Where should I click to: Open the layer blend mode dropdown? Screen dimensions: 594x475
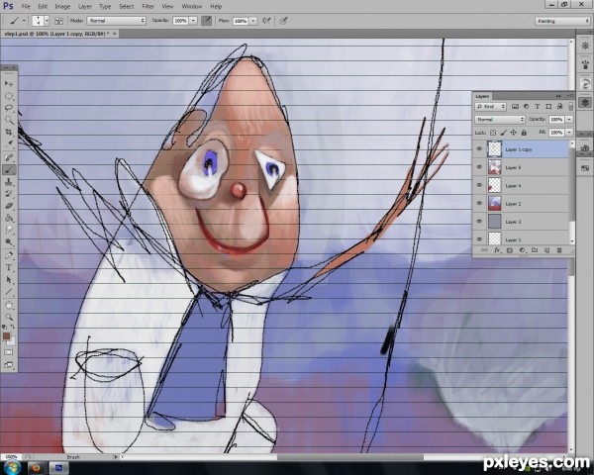point(500,120)
